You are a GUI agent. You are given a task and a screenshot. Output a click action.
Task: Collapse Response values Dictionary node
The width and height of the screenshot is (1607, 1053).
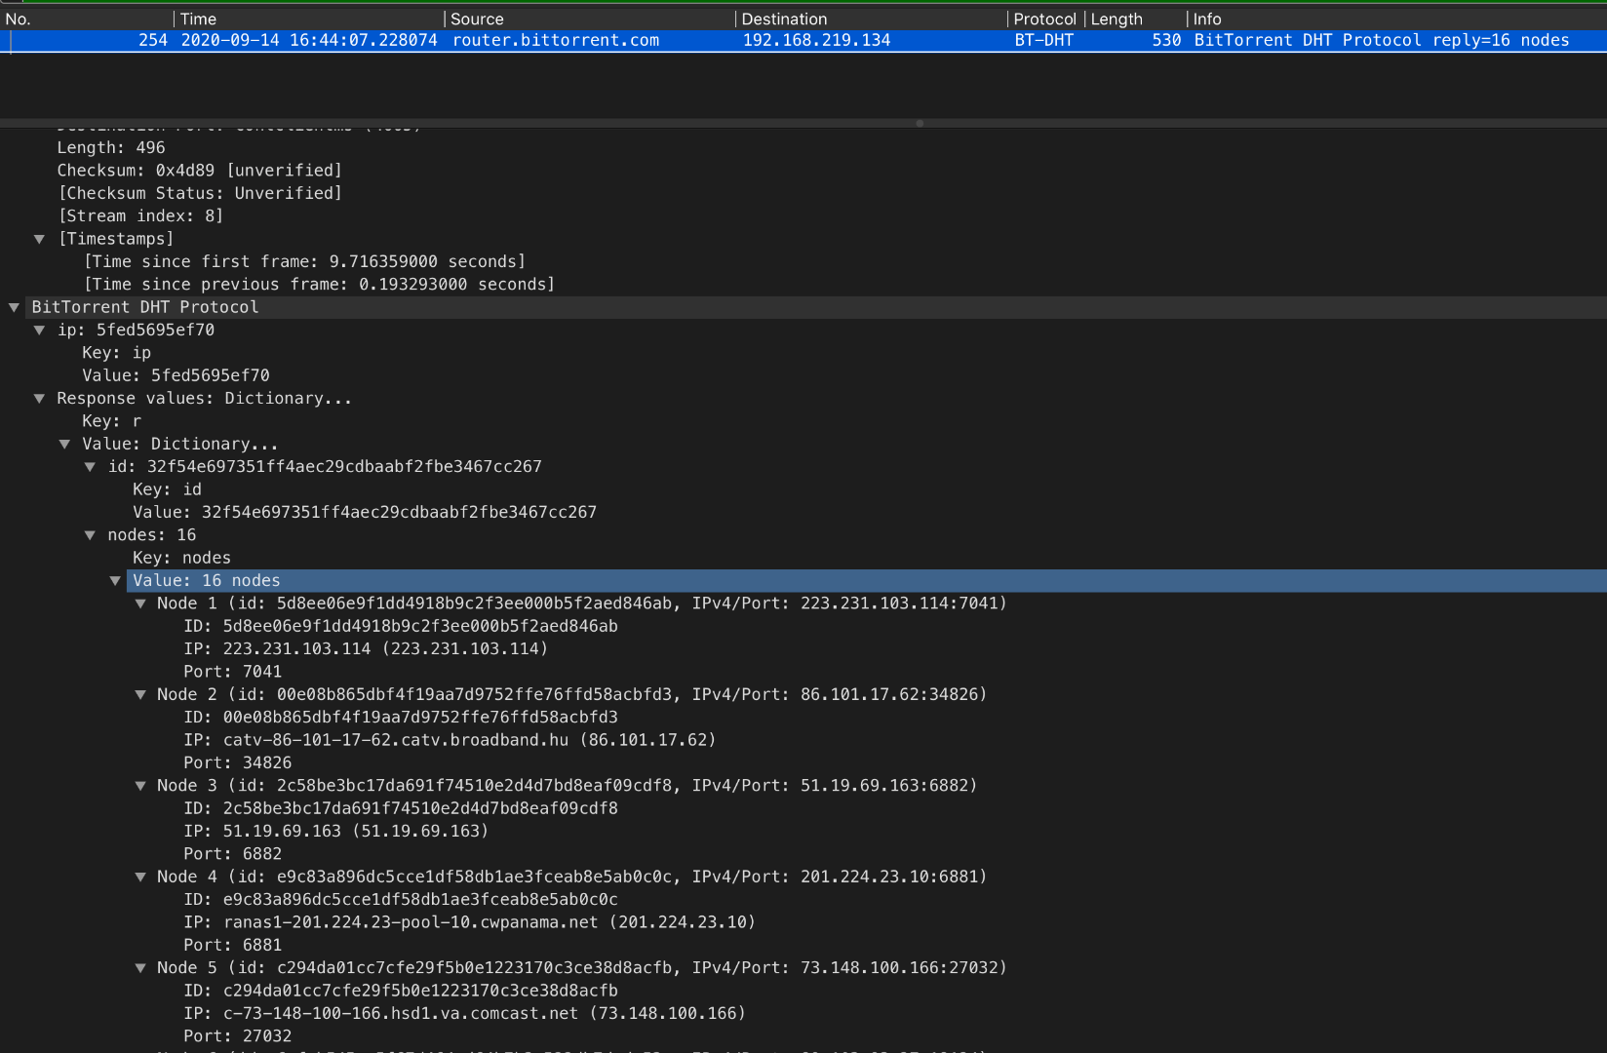pyautogui.click(x=39, y=399)
